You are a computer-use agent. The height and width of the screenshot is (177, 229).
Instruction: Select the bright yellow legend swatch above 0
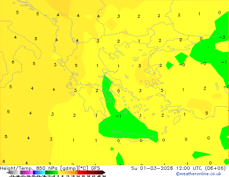click(x=59, y=172)
